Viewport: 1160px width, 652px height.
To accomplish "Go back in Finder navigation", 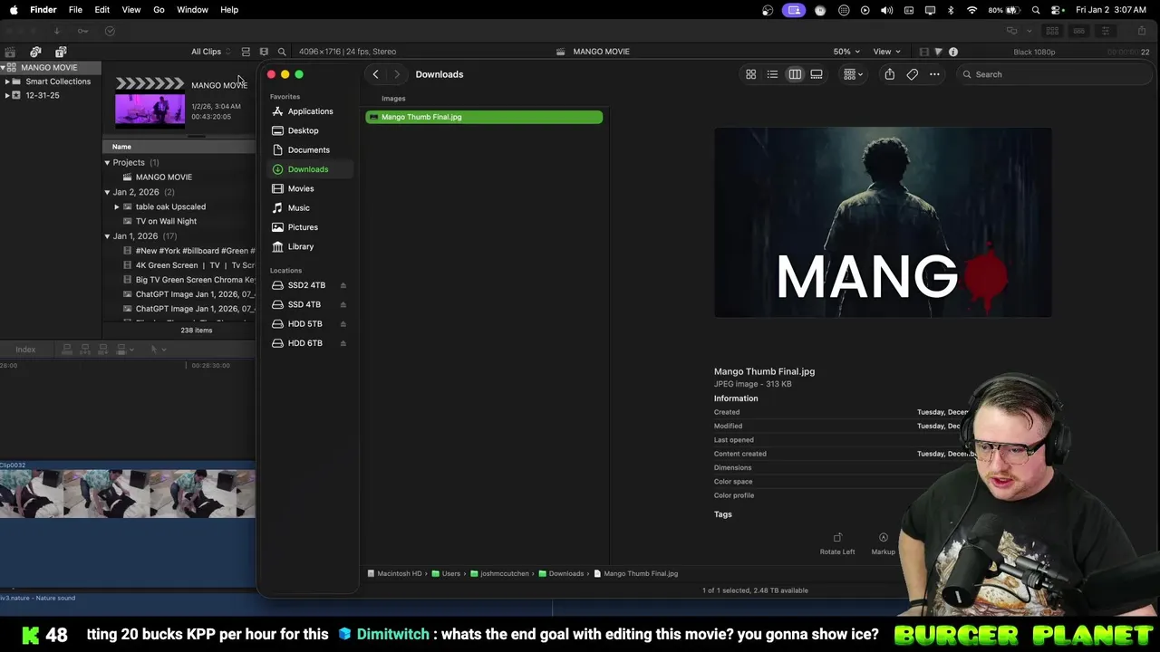I will coord(375,74).
